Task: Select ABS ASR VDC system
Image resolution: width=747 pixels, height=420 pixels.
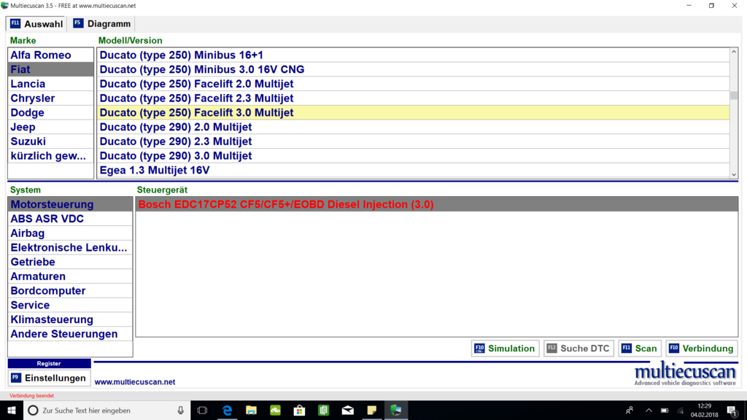Action: tap(70, 219)
